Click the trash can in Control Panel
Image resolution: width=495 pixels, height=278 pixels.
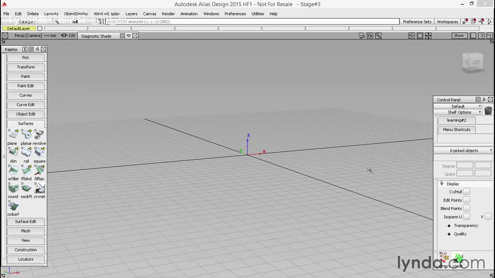pos(488,110)
